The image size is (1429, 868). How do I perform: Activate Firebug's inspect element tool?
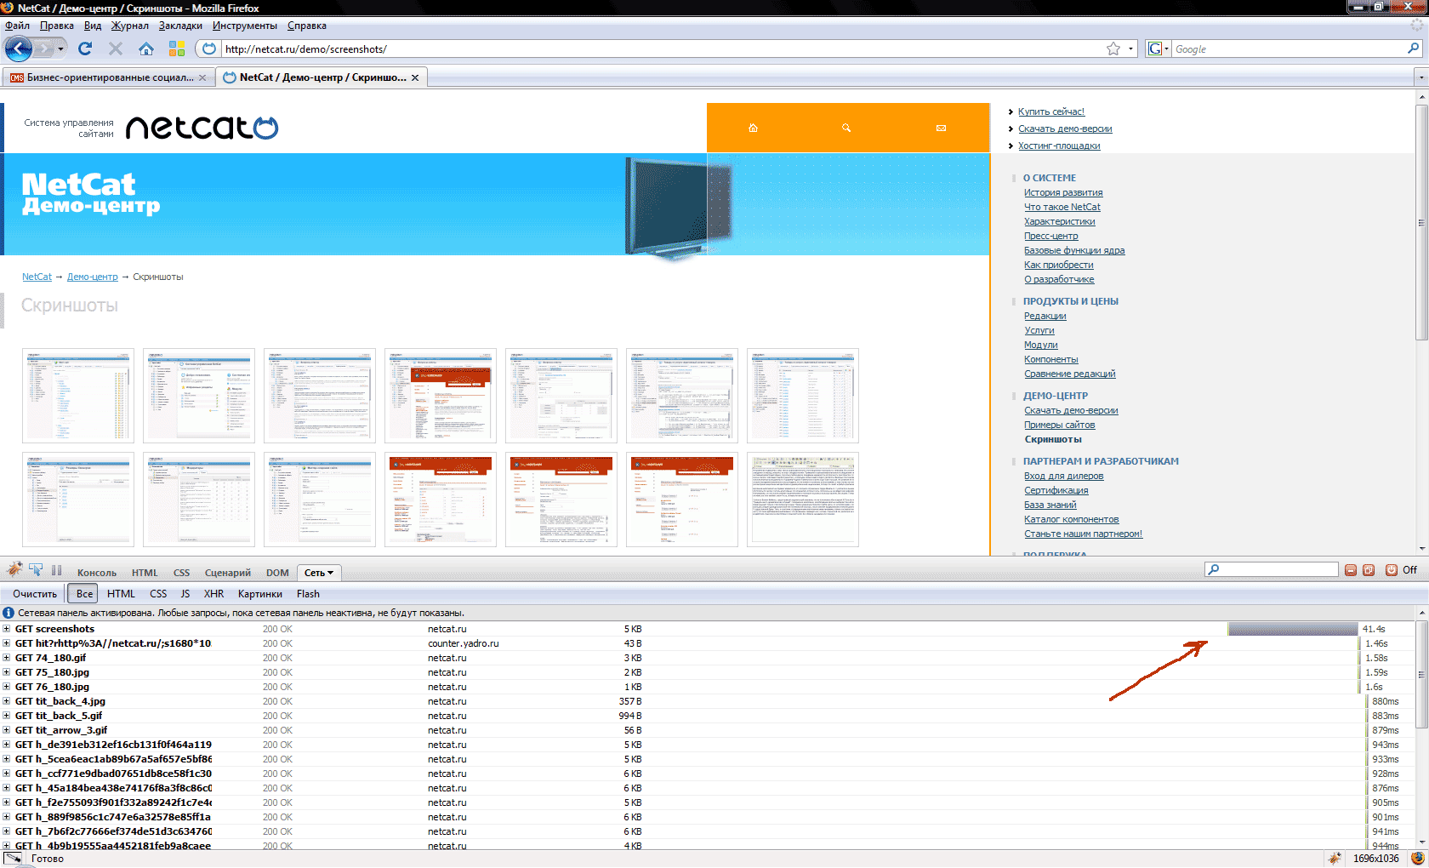(36, 570)
